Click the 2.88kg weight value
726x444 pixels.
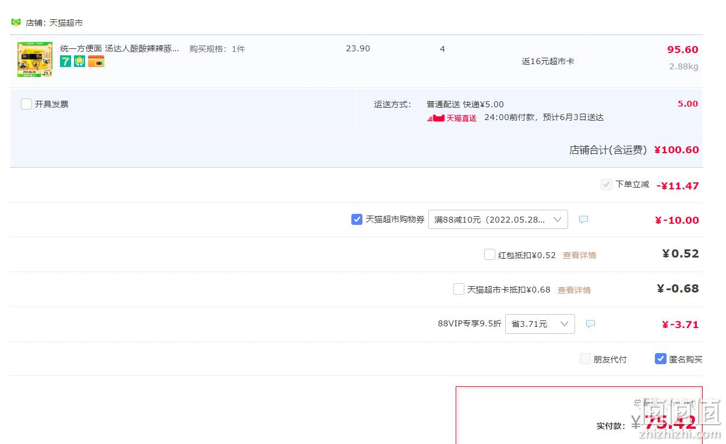pyautogui.click(x=683, y=66)
